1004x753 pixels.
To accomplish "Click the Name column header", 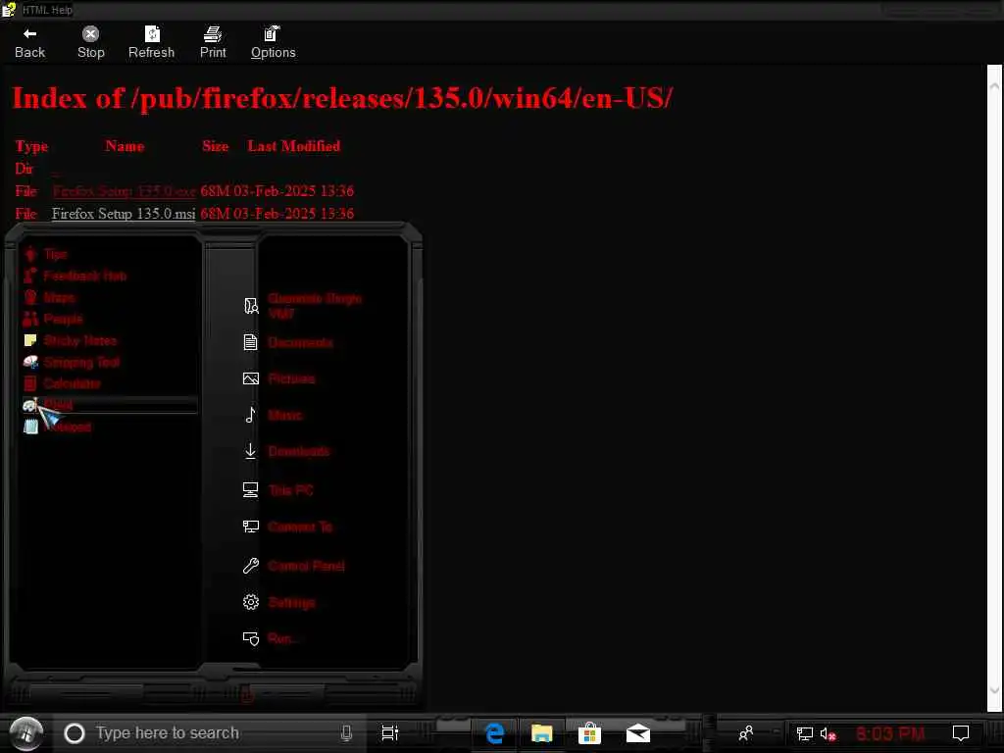I will (125, 146).
